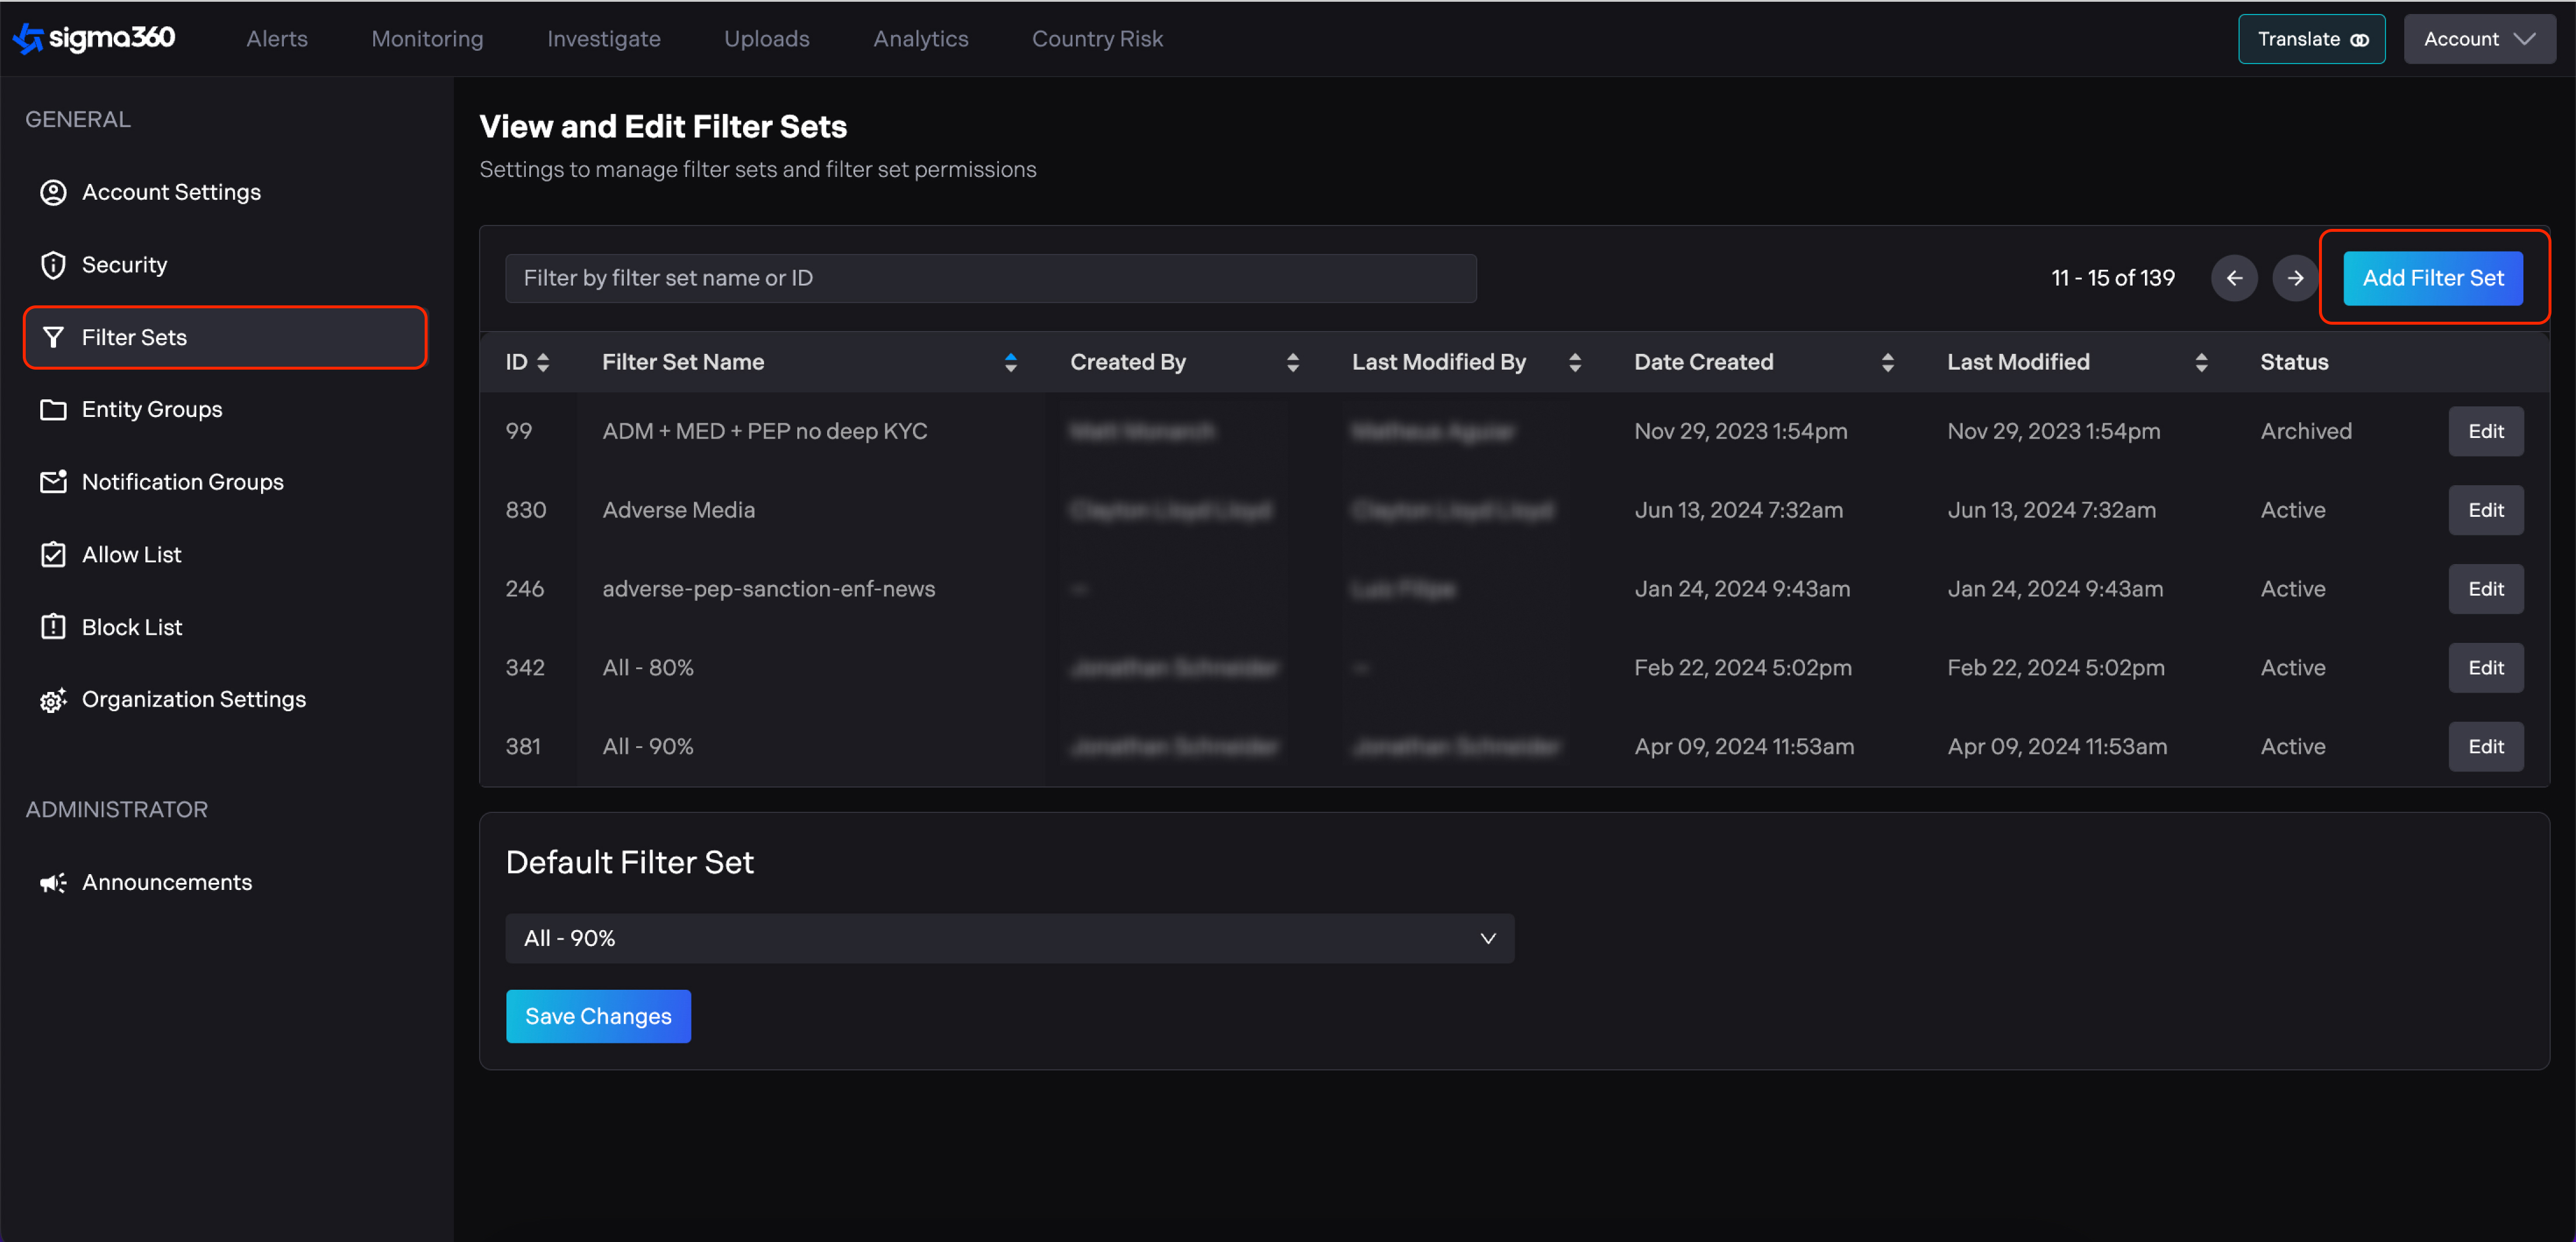The width and height of the screenshot is (2576, 1242).
Task: Click the Block List exclamation icon
Action: pos(53,627)
